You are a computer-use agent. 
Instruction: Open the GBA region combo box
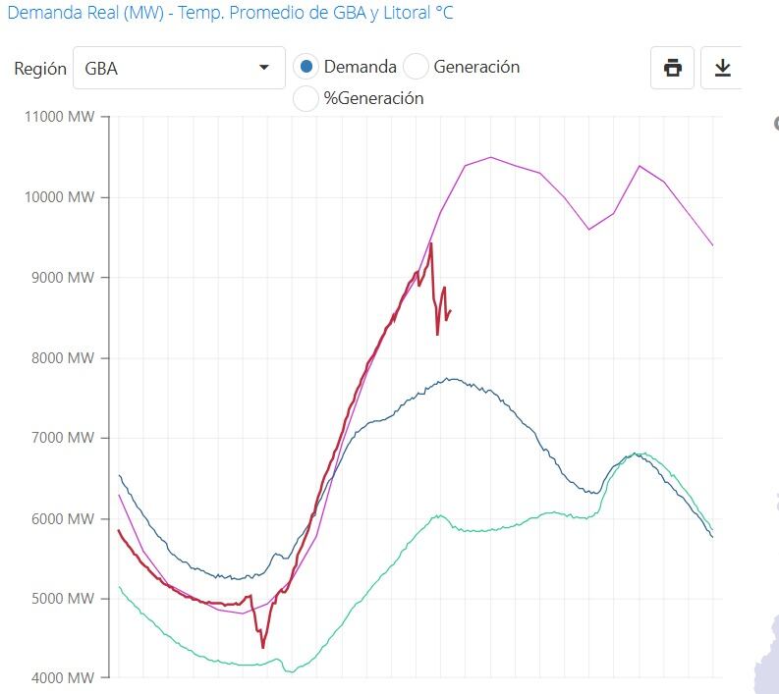coord(179,68)
